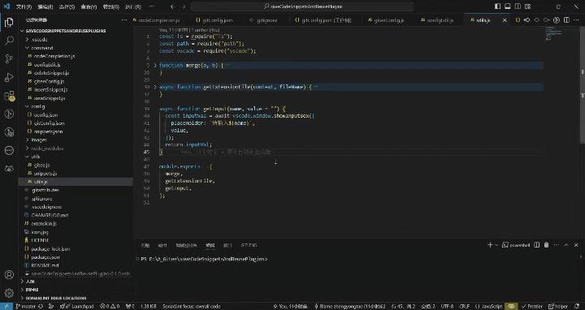The width and height of the screenshot is (585, 310).
Task: Open the Manage gear in activity bar
Action: (x=9, y=293)
